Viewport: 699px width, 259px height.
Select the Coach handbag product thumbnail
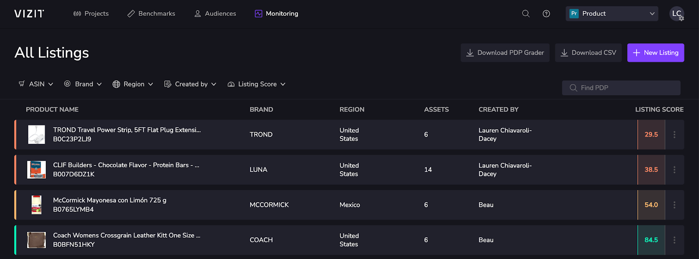(x=37, y=240)
